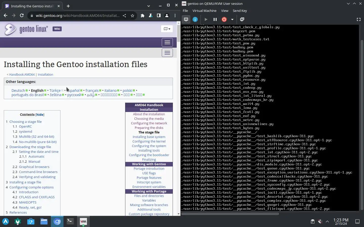This screenshot has width=364, height=227.
Task: Toggle the purple navigation hamburger menu
Action: (x=167, y=42)
